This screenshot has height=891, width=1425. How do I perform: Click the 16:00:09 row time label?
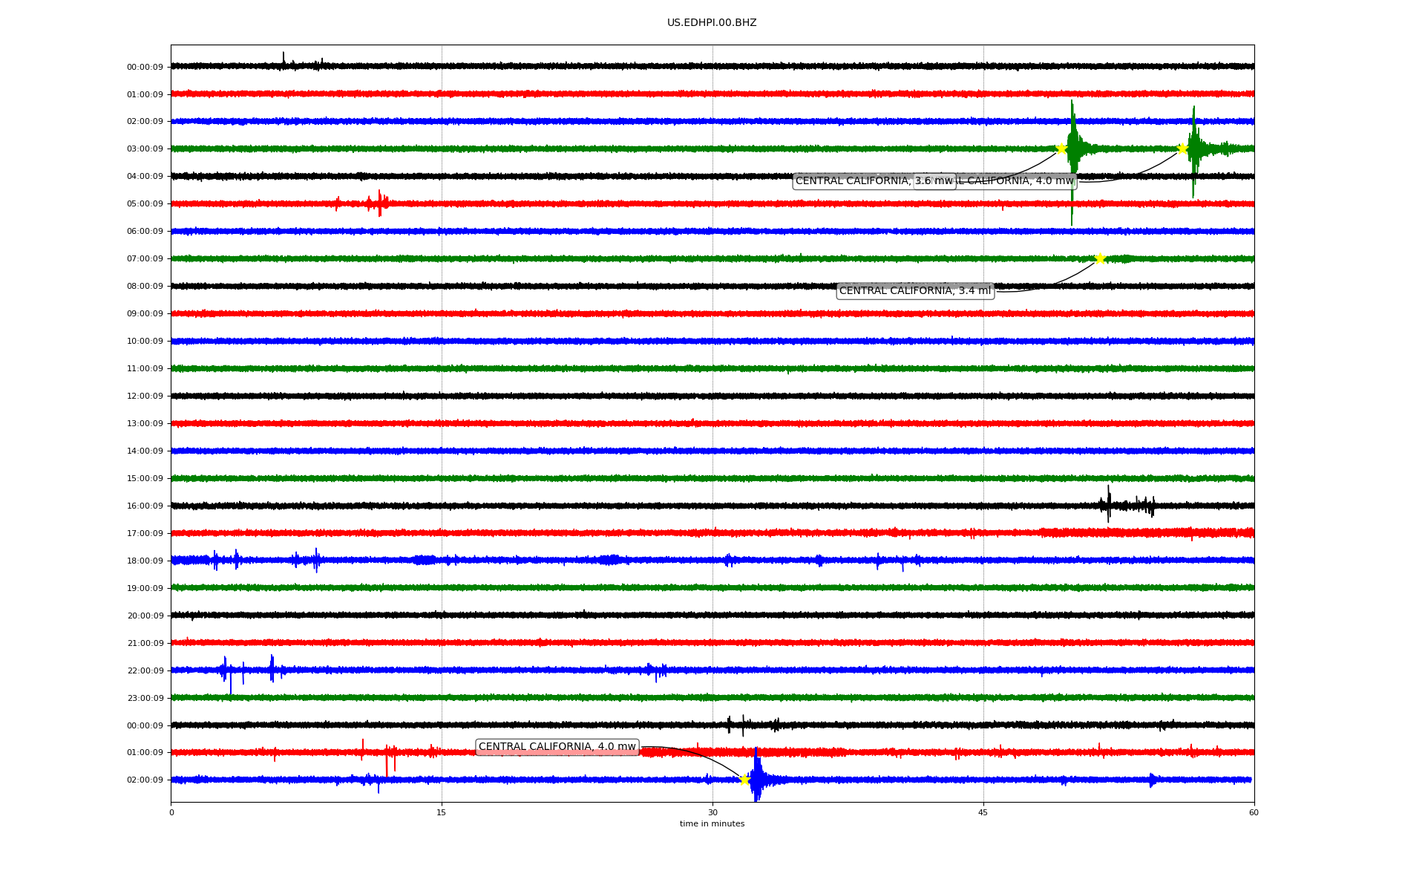[x=145, y=506]
